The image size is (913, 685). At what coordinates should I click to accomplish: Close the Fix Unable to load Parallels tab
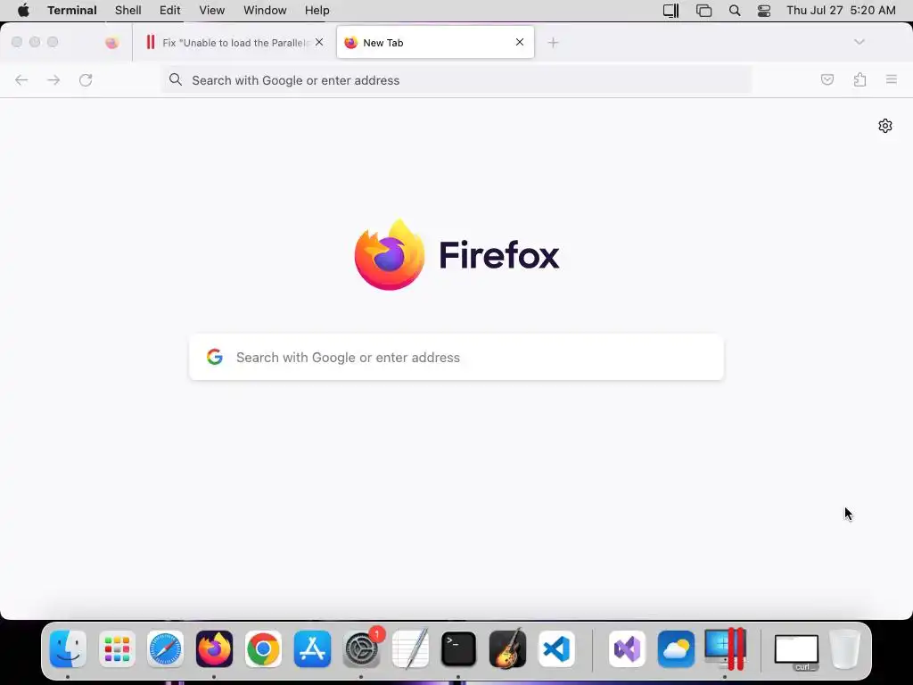(319, 42)
